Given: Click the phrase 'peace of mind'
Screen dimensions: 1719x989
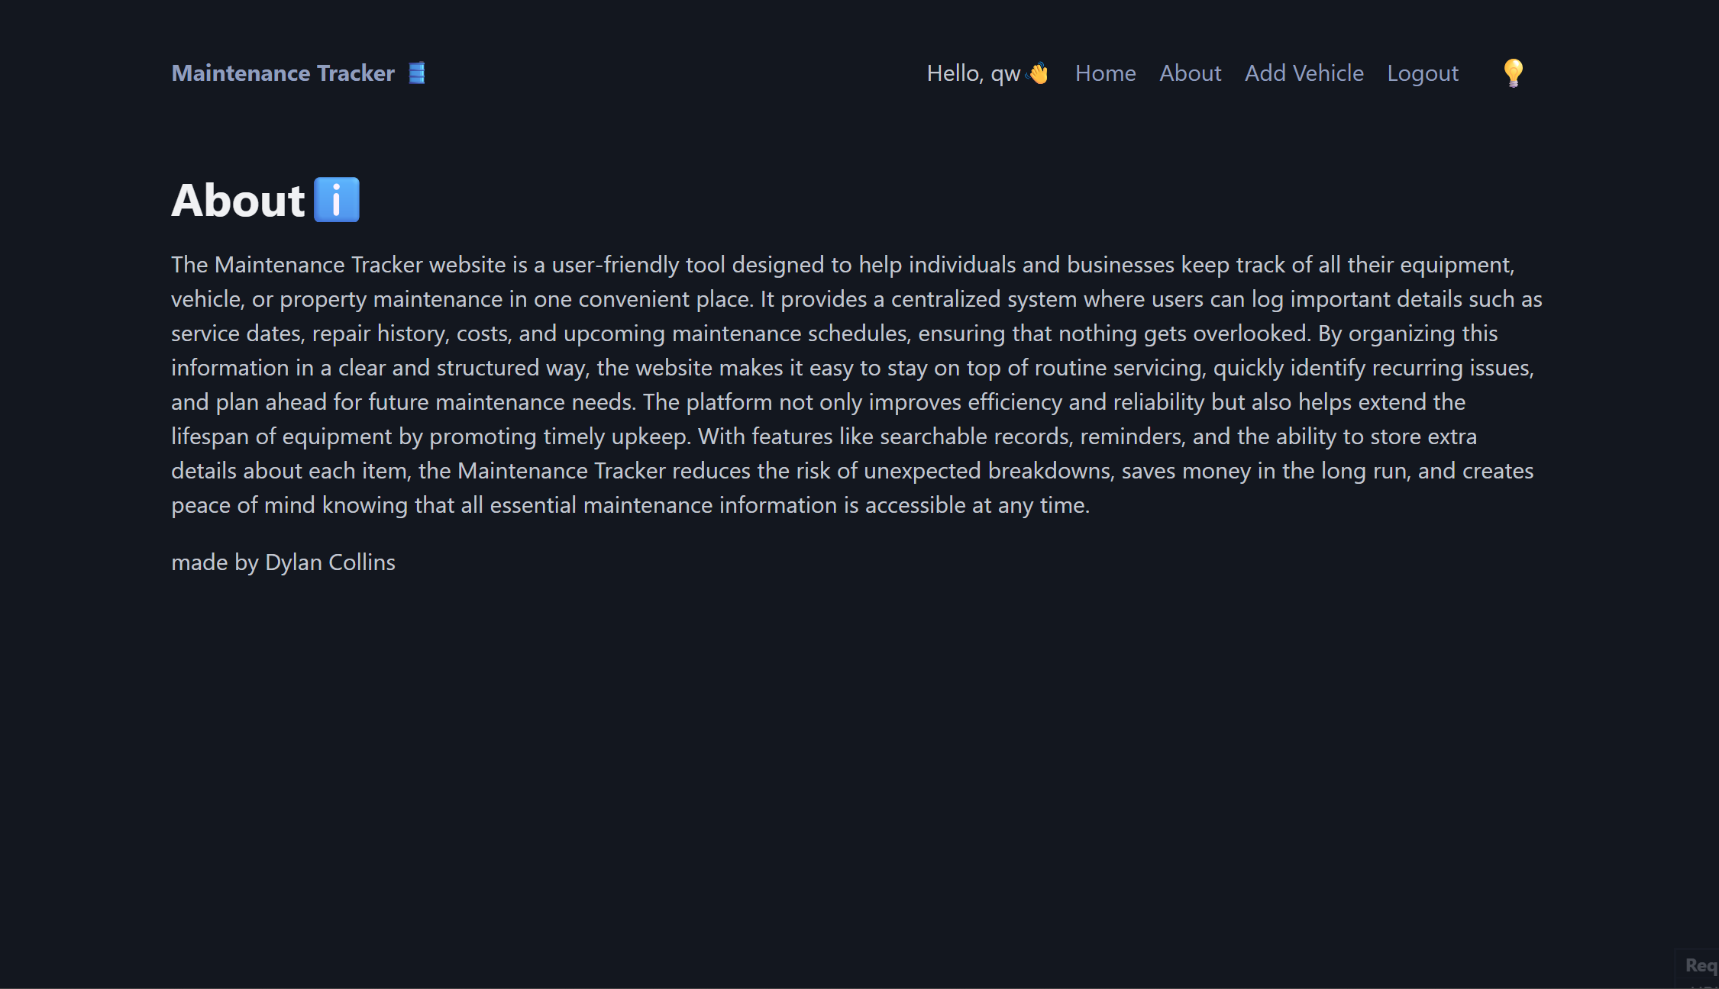Looking at the screenshot, I should (242, 505).
